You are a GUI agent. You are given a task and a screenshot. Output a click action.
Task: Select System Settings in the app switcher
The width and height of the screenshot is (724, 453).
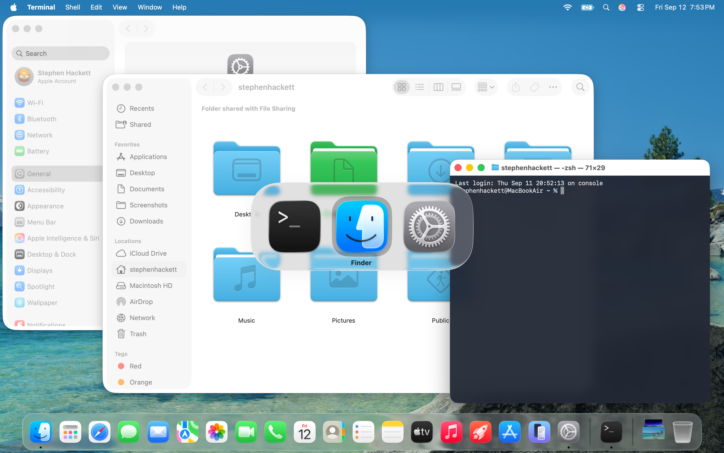click(429, 226)
